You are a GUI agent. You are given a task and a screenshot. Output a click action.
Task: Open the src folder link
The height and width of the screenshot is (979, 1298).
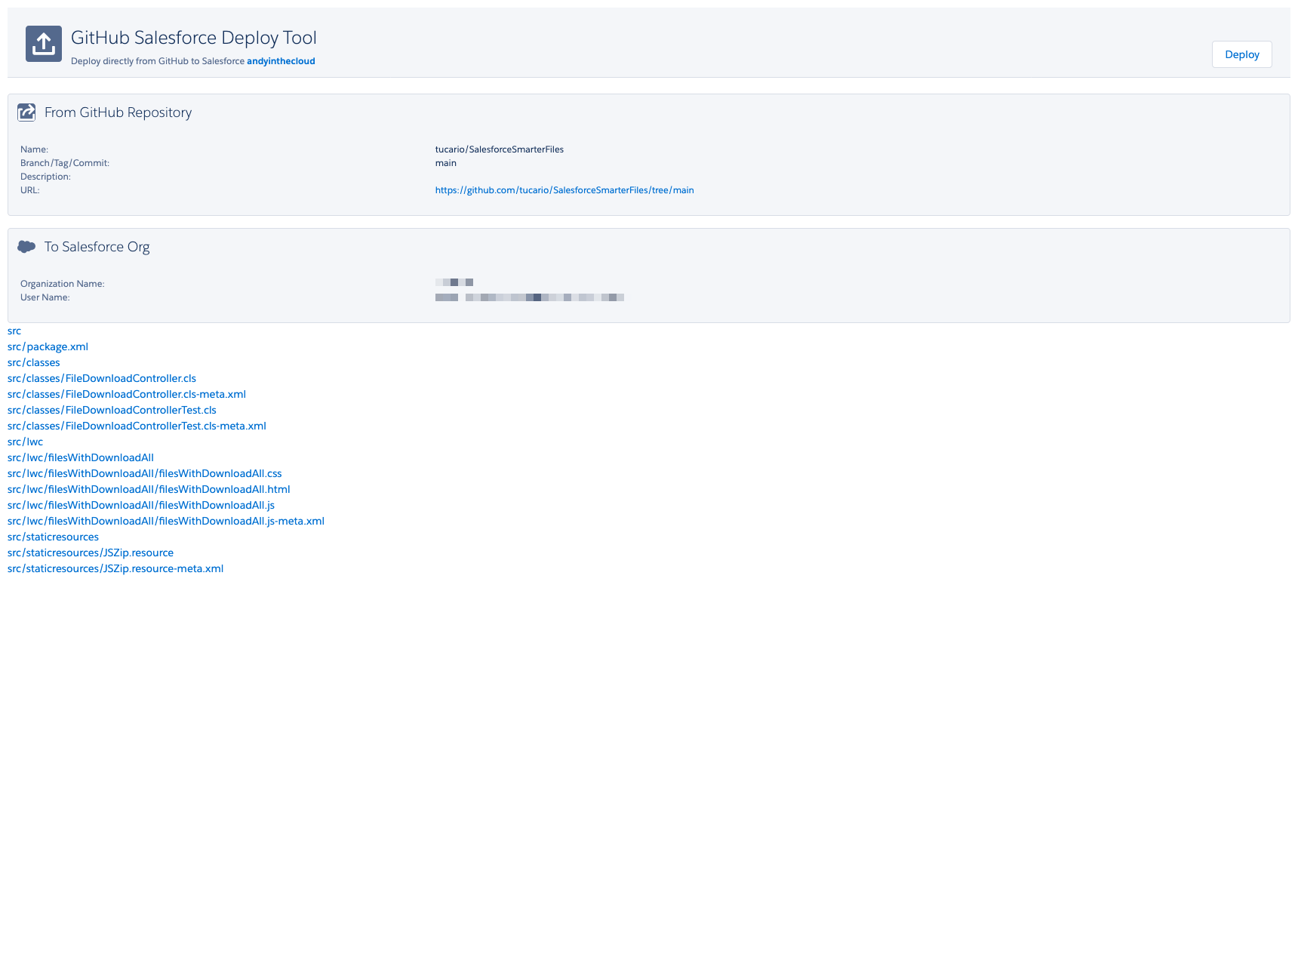[14, 331]
